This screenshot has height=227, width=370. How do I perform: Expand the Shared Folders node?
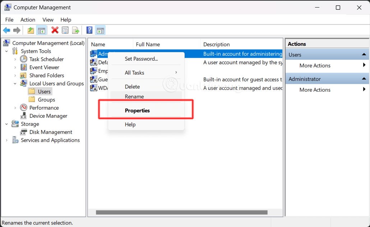[x=15, y=75]
